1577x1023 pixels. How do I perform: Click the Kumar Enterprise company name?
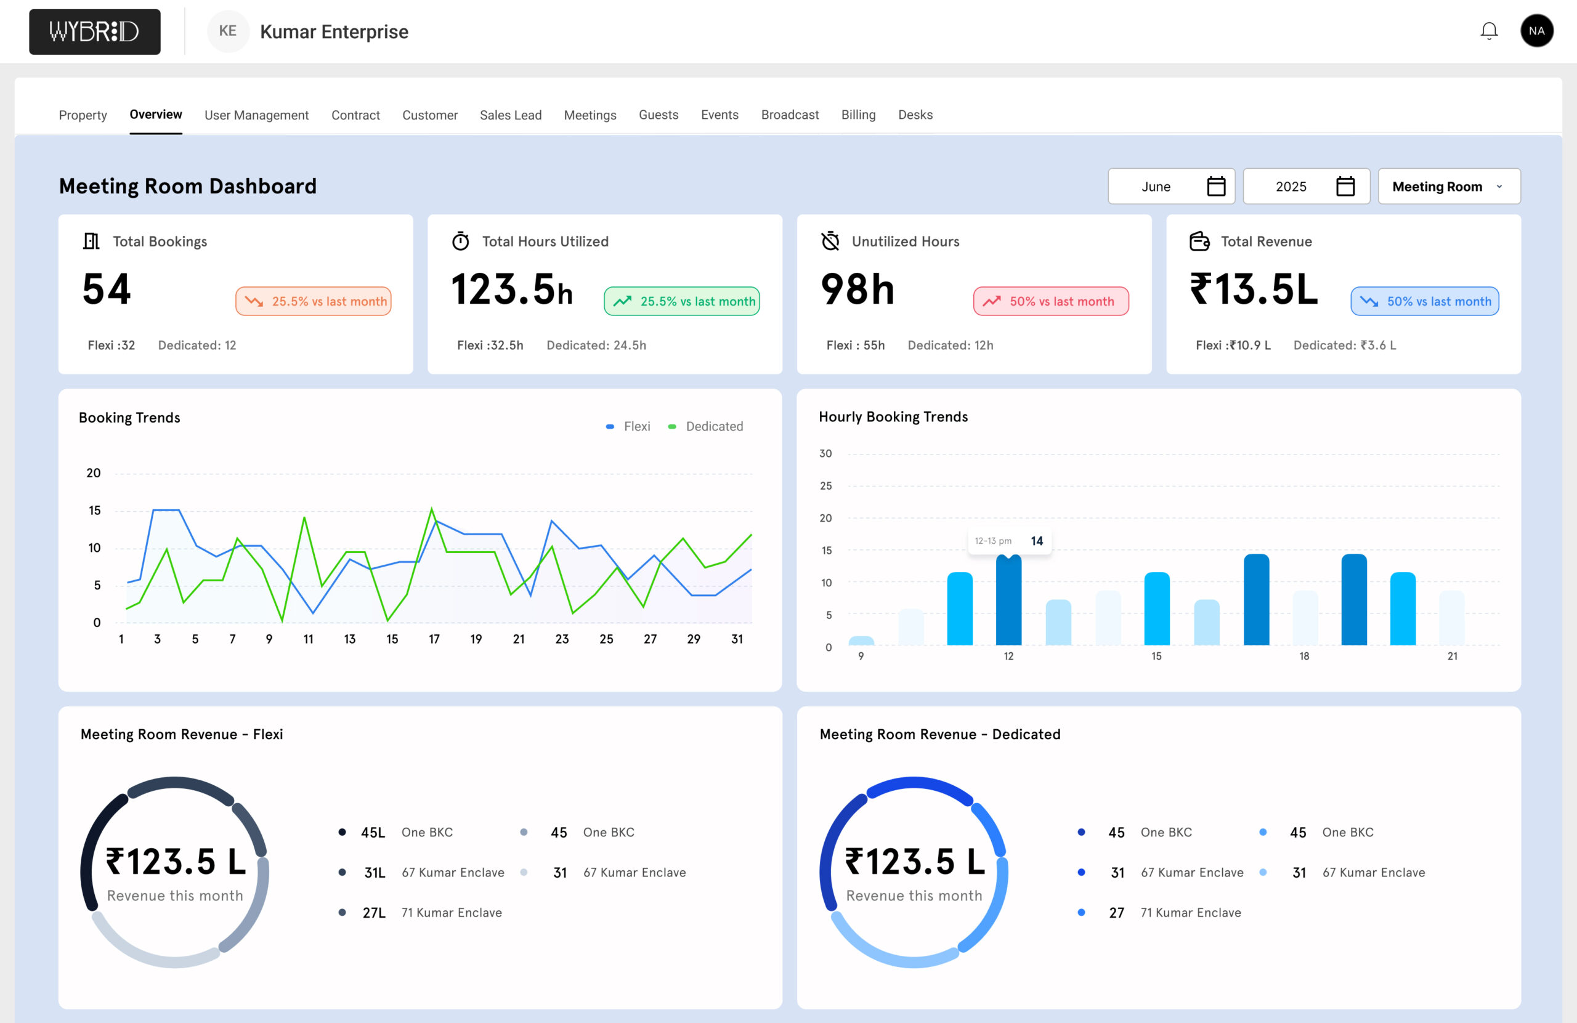pos(334,32)
